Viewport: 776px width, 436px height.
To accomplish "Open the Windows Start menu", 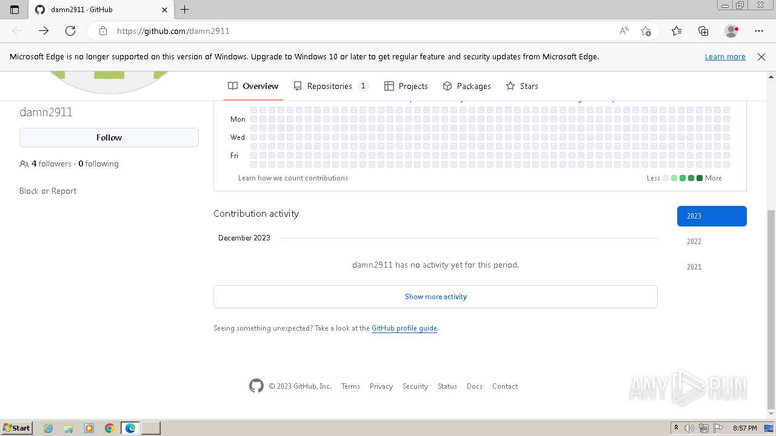I will pos(16,428).
